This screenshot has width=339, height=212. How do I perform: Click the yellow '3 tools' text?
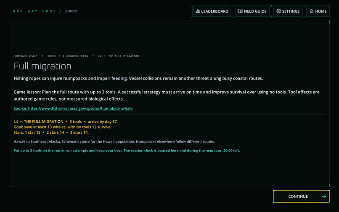tap(76, 122)
